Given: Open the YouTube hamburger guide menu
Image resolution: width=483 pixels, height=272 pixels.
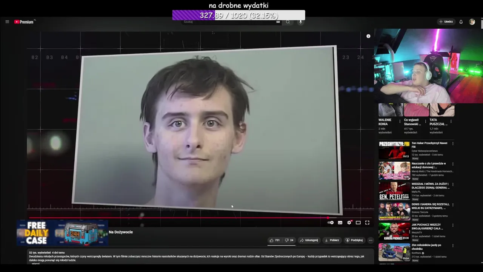Looking at the screenshot, I should 7,22.
